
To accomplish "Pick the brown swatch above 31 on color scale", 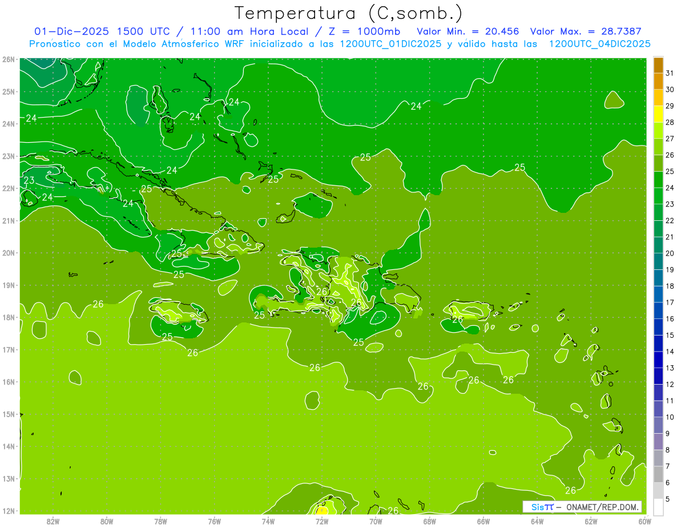I will pyautogui.click(x=658, y=65).
